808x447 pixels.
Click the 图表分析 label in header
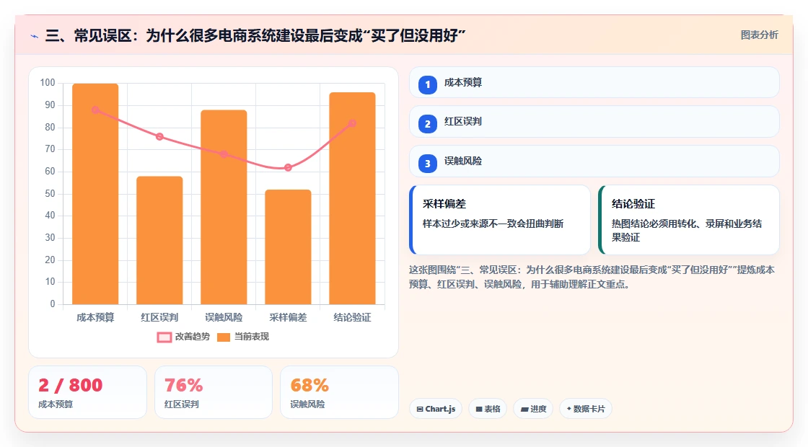[759, 35]
